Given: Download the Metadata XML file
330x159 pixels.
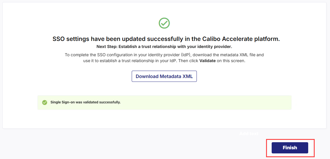Looking at the screenshot, I should pyautogui.click(x=164, y=76).
